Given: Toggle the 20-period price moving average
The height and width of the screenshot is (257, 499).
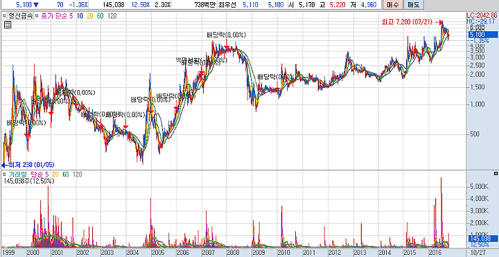Looking at the screenshot, I should pyautogui.click(x=89, y=16).
